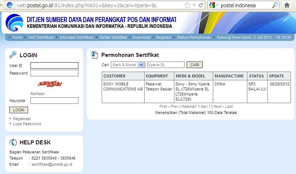Select the 06/28/2012 update date cell
Screen dimensions: 296x174
pyautogui.click(x=279, y=92)
